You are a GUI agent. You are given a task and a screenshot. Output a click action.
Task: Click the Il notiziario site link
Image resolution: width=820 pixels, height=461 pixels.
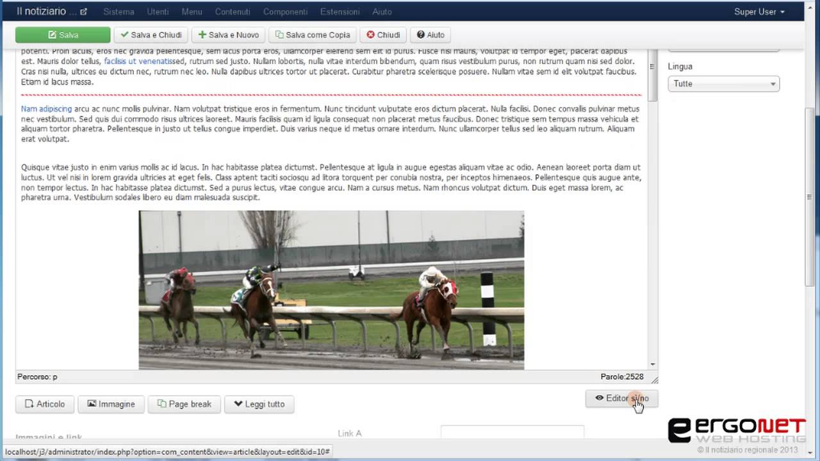pos(46,12)
